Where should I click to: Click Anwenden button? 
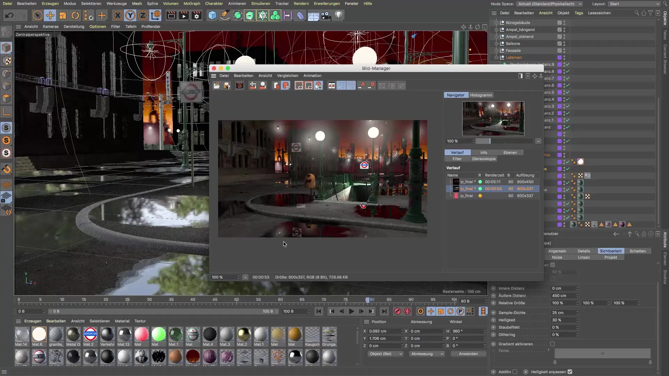point(468,354)
